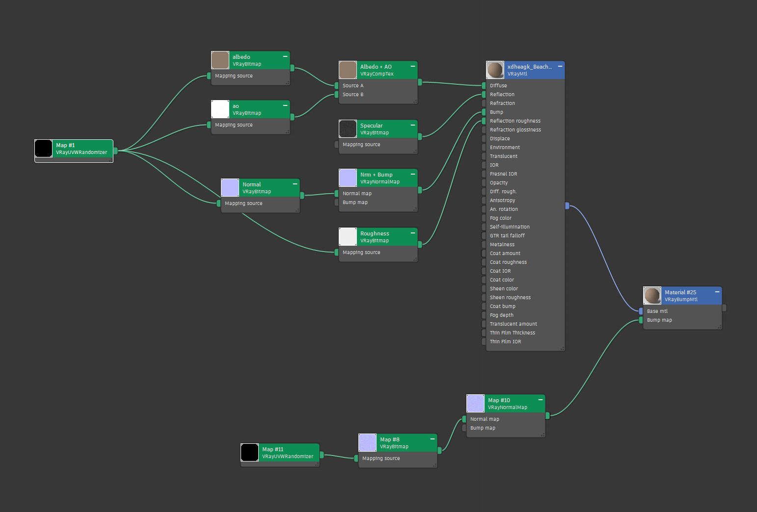Click the Material #25 Bump map input socket

[x=641, y=320]
